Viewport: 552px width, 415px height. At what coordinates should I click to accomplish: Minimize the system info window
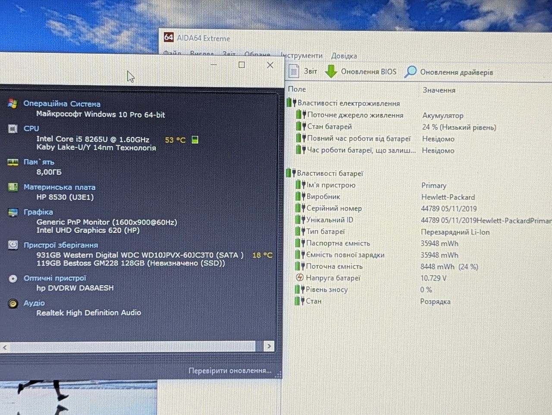coord(214,65)
